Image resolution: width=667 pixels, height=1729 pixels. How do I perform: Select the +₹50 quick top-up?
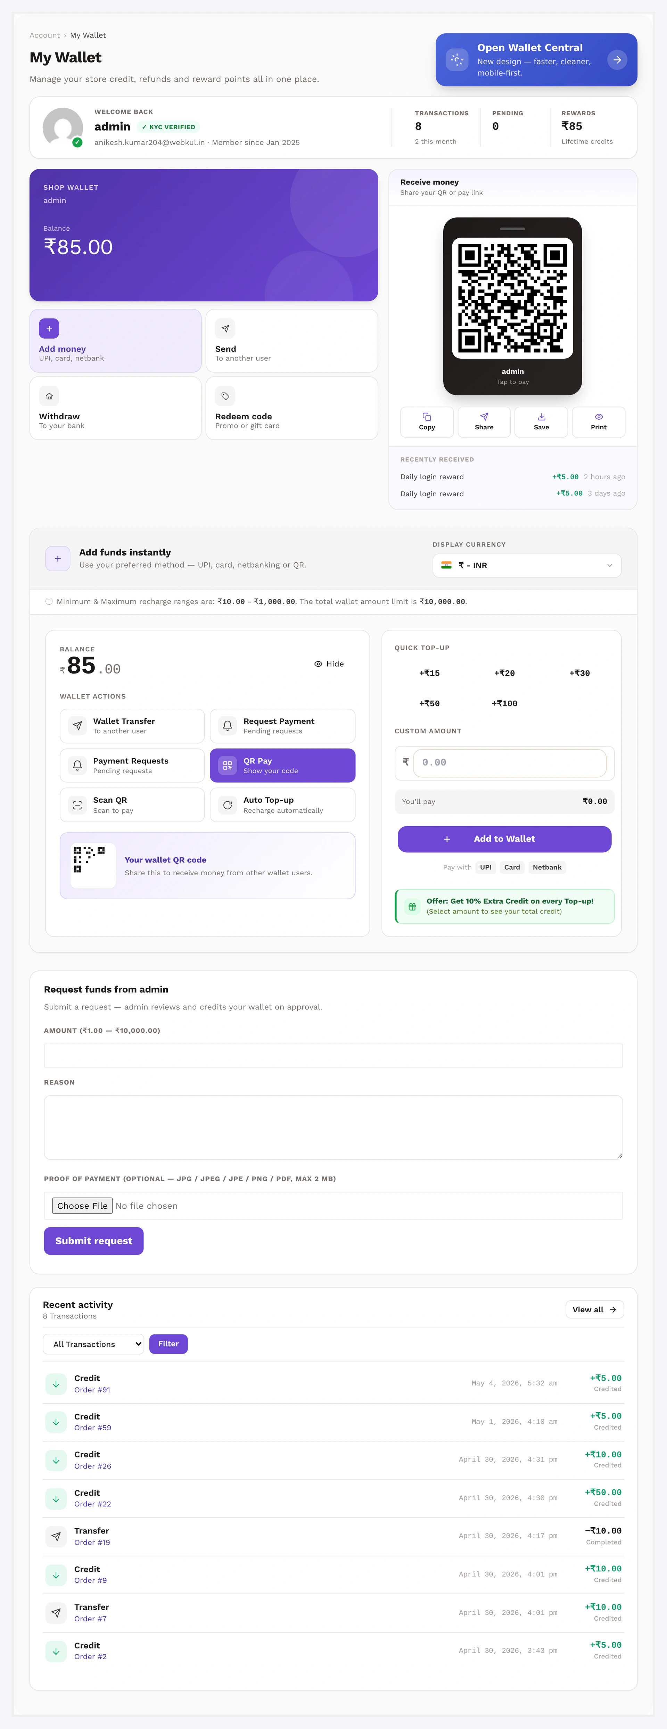[x=429, y=703]
